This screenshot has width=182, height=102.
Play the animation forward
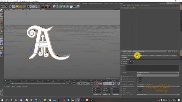tap(83, 84)
